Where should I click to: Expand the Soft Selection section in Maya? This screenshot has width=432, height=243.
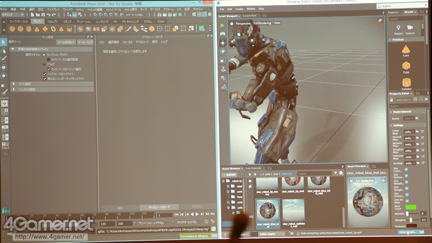coord(13,84)
